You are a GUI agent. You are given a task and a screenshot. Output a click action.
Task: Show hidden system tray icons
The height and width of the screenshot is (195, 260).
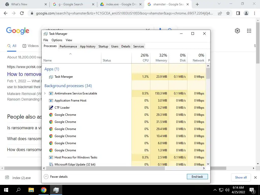[215, 190]
